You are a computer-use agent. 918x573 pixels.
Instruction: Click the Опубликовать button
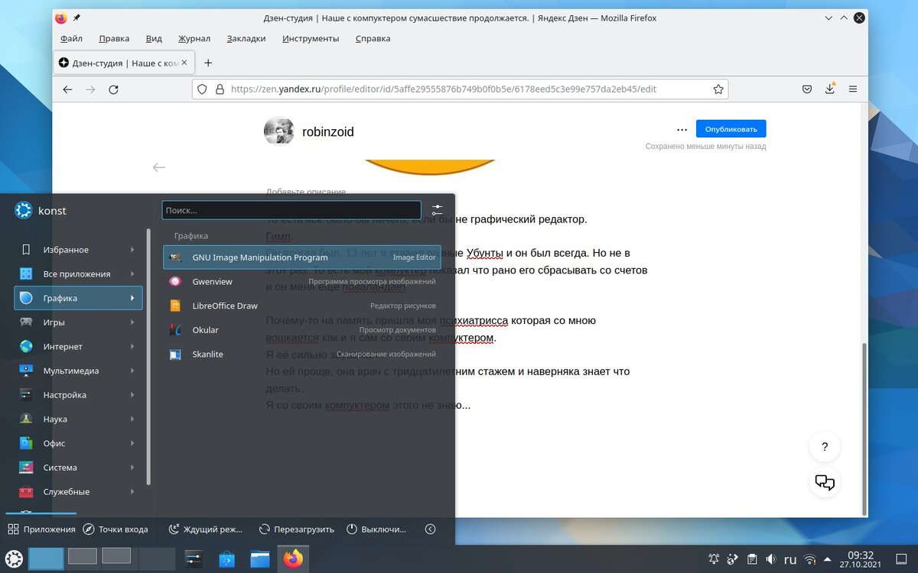pyautogui.click(x=731, y=129)
